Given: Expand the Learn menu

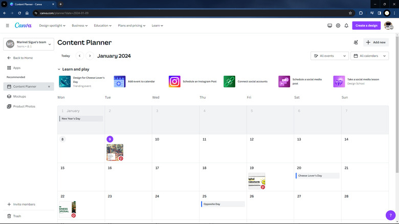Looking at the screenshot, I should pos(157,26).
